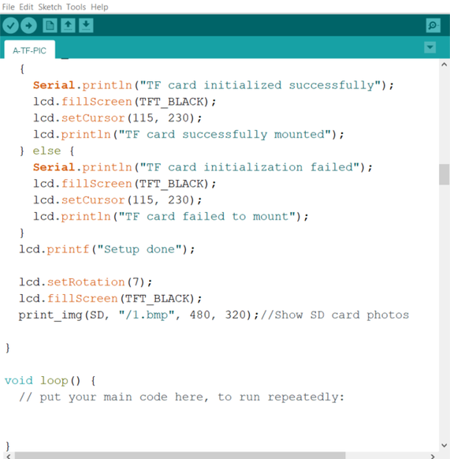Open the Sketch menu
This screenshot has height=459, width=450.
(50, 7)
